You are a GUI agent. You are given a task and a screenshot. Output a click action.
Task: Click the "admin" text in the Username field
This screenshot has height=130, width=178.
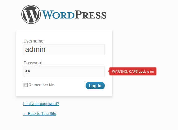[35, 49]
